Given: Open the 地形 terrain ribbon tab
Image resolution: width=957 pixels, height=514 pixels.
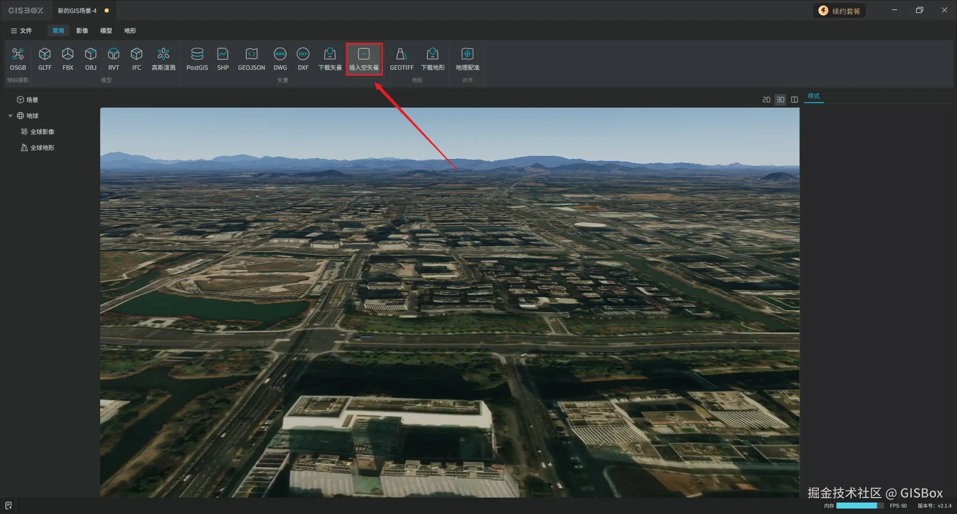Looking at the screenshot, I should (130, 31).
